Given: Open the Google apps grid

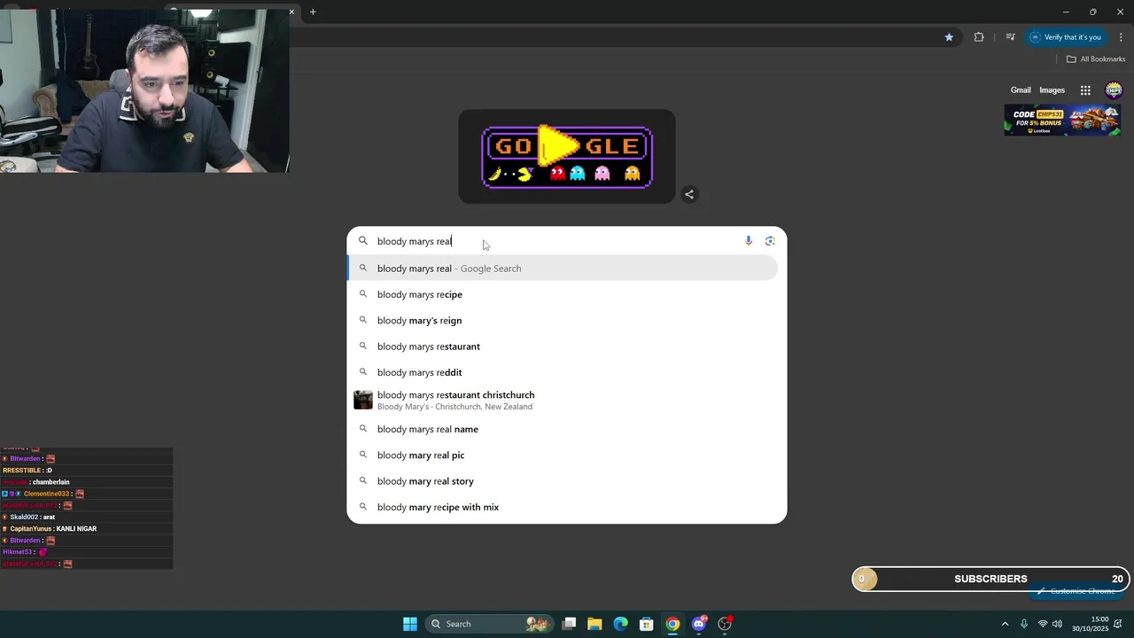Looking at the screenshot, I should tap(1085, 90).
